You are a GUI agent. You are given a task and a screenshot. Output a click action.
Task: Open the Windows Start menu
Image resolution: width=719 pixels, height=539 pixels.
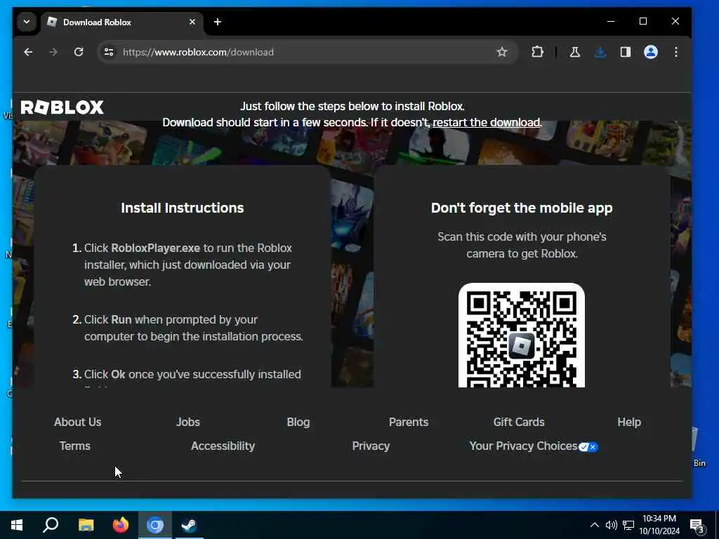(x=17, y=525)
